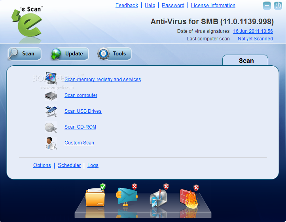Open Anti-Spam mailbox icon
Viewport: 286px width, 222px height.
[x=158, y=199]
